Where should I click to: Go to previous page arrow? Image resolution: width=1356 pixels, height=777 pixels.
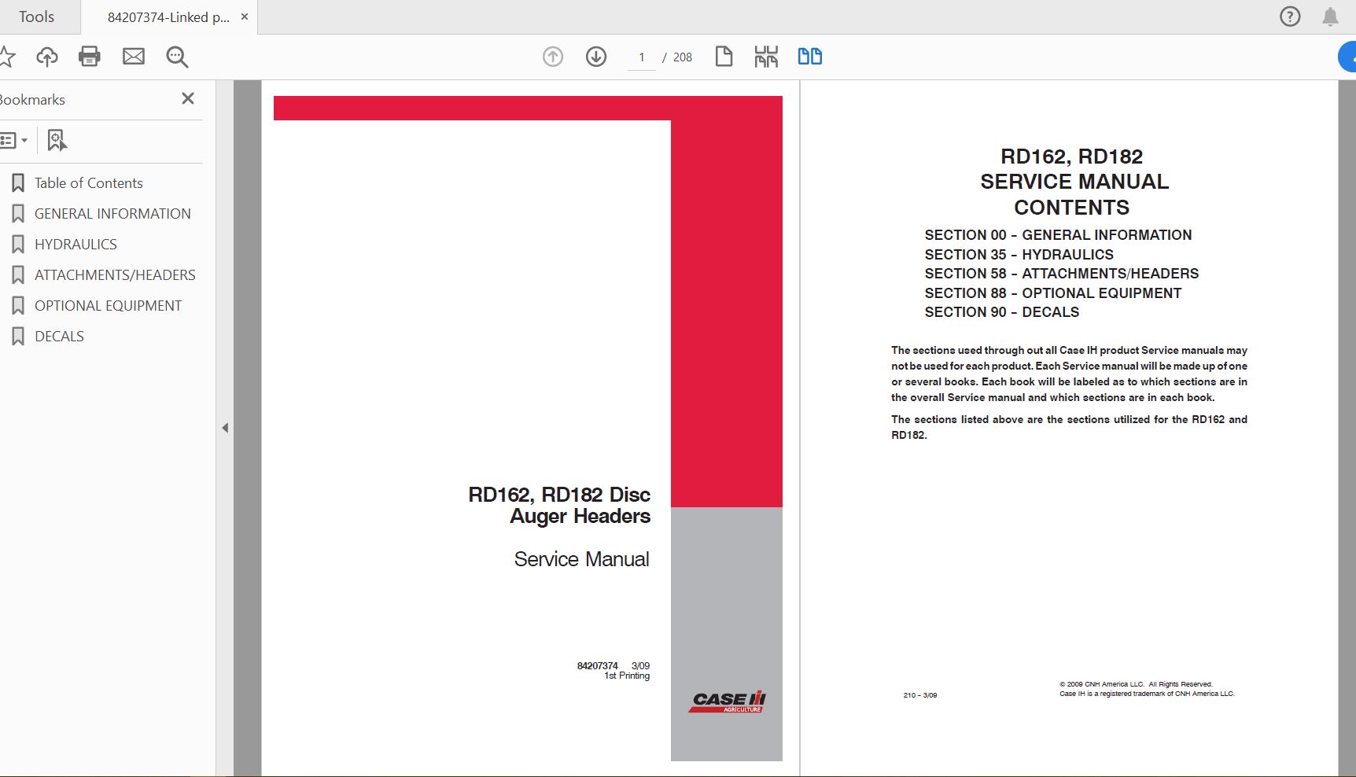pyautogui.click(x=553, y=57)
